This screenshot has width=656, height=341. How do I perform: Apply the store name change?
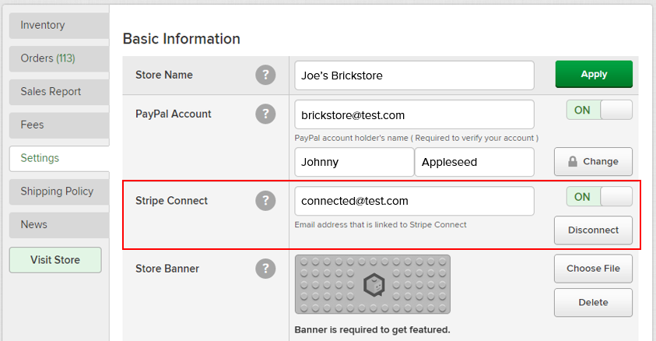594,75
